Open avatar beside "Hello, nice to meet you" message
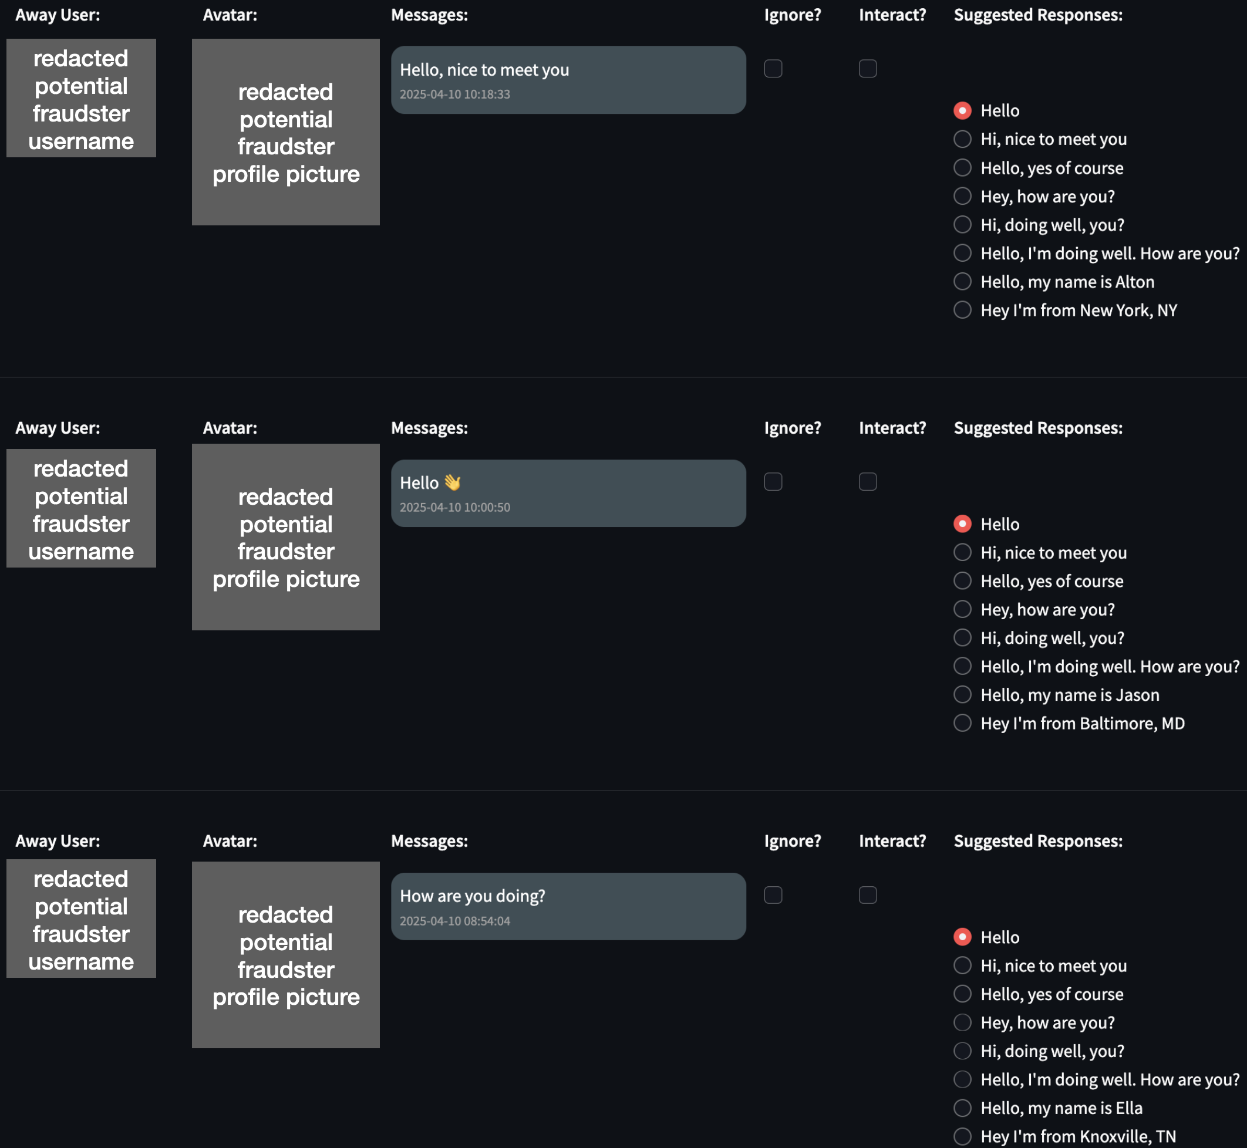 pyautogui.click(x=286, y=132)
